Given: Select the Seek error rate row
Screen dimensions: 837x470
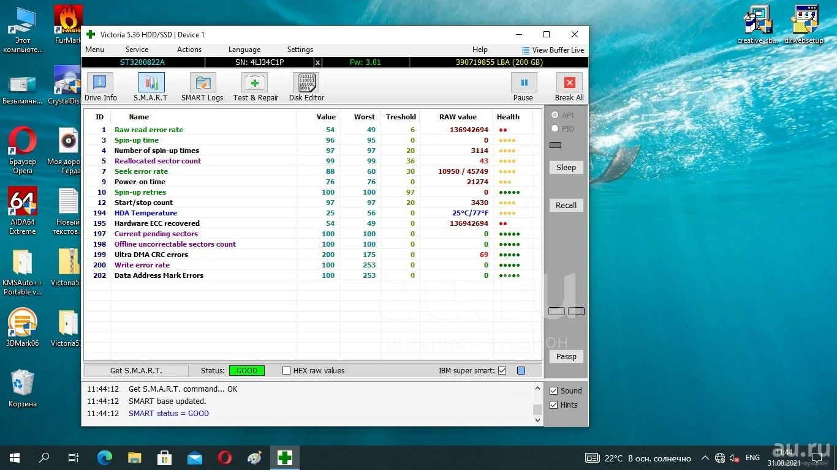Looking at the screenshot, I should coord(312,171).
